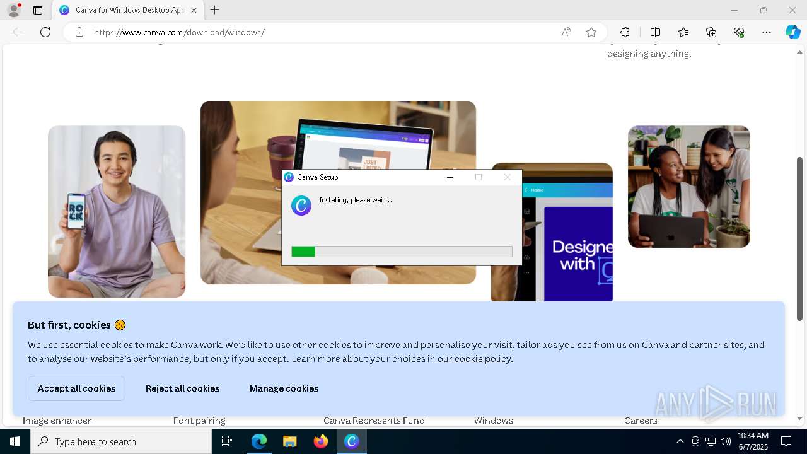
Task: Open the network status tray icon
Action: tap(711, 441)
